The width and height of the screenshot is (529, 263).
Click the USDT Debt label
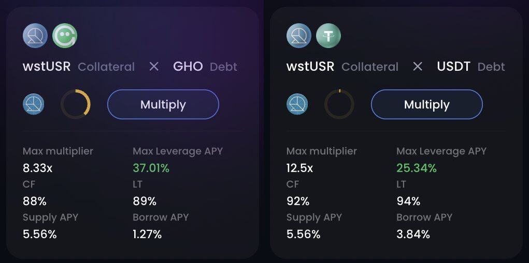[x=470, y=67]
